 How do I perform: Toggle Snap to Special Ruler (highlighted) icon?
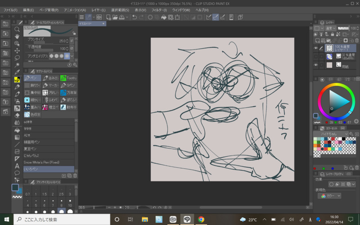coord(216,17)
